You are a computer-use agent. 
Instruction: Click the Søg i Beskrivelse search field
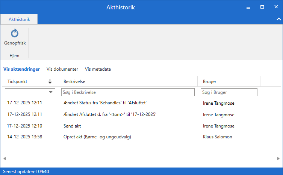[x=128, y=92]
